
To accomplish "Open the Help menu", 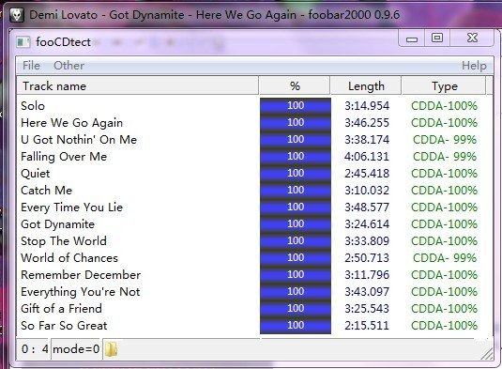I will click(x=474, y=66).
